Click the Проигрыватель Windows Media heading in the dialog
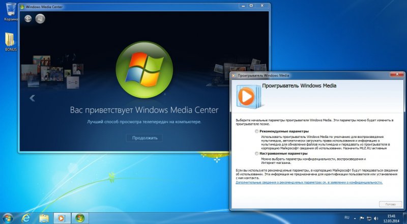 click(x=299, y=86)
